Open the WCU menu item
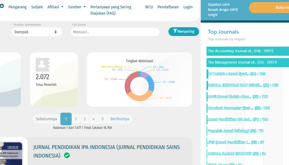This screenshot has height=165, width=289. pos(149,7)
